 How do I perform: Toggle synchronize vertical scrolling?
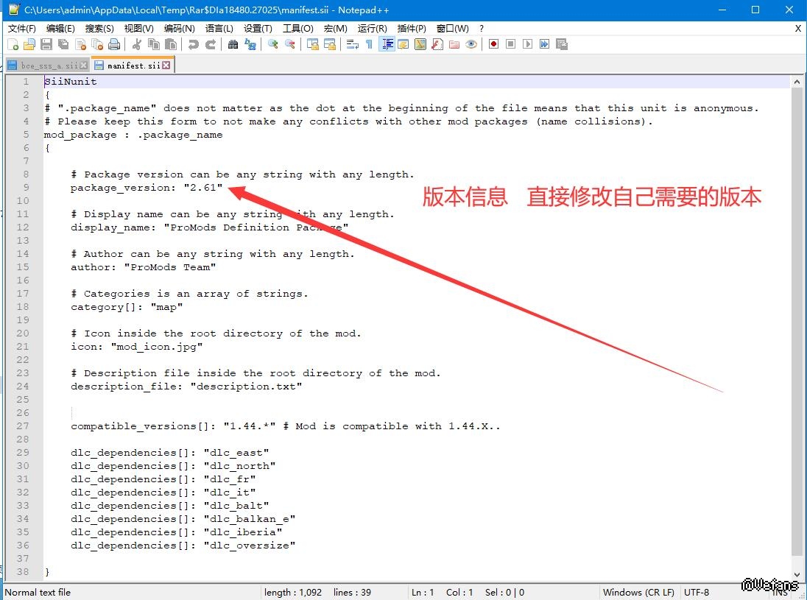click(312, 44)
